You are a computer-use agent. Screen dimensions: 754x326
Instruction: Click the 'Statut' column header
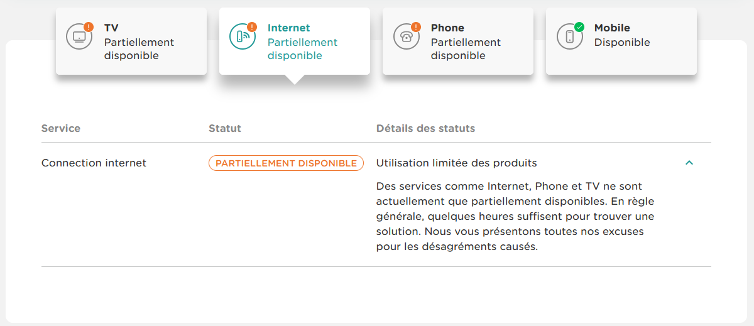point(225,128)
